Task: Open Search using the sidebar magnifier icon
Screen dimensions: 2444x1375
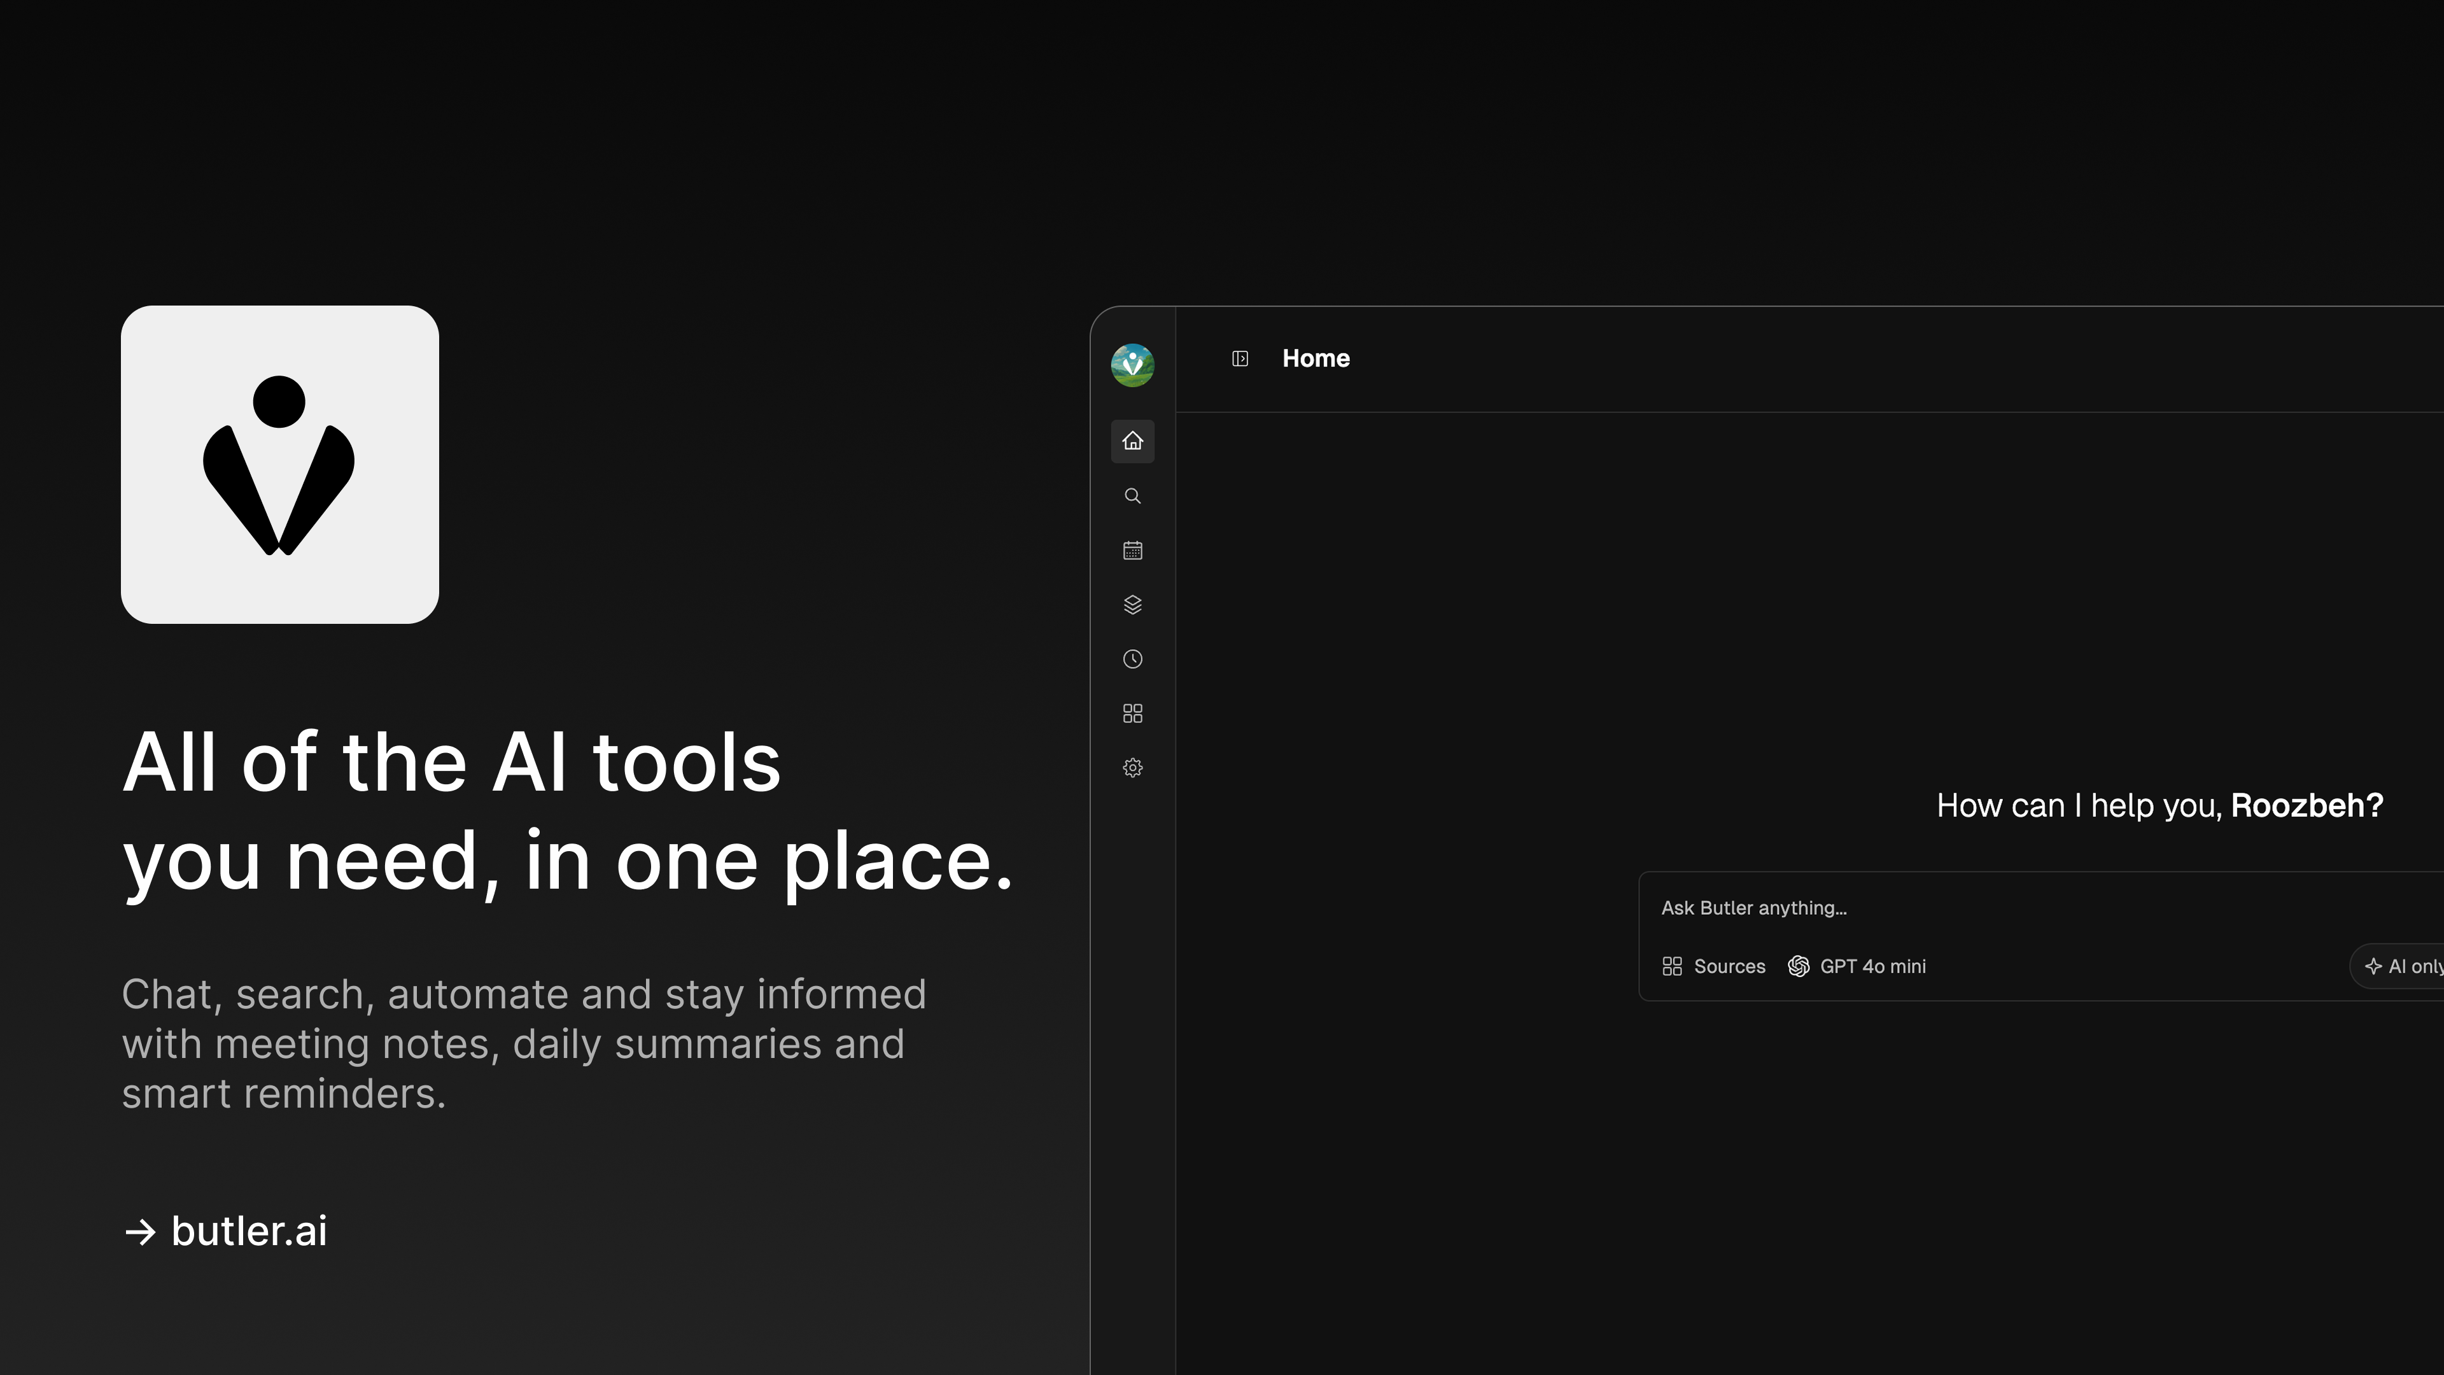Action: (1132, 497)
